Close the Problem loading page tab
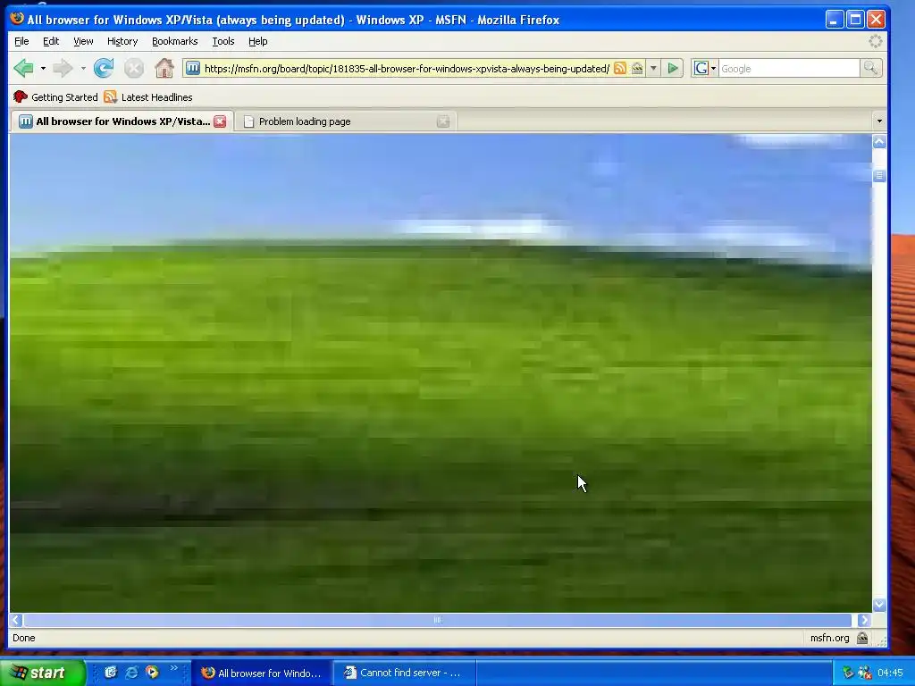This screenshot has width=915, height=686. tap(443, 121)
